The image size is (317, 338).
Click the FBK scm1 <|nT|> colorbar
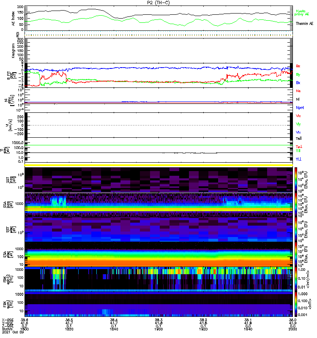pyautogui.click(x=296, y=304)
